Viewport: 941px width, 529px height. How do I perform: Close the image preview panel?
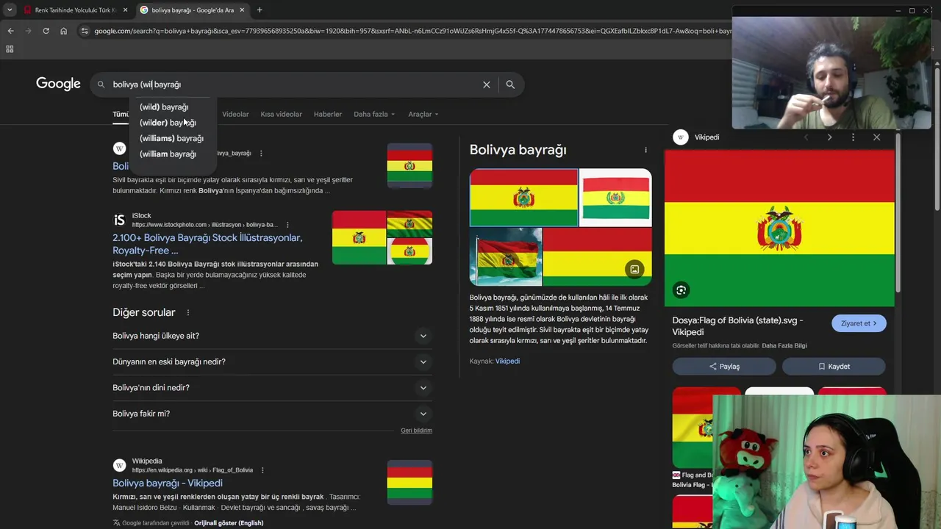[876, 137]
